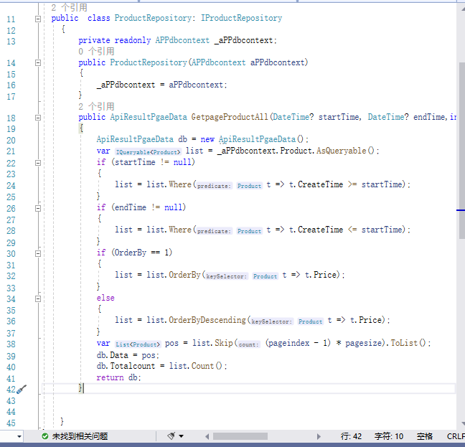Click the horizontal scrollbar right arrow
This screenshot has height=447, width=465.
tap(319, 436)
